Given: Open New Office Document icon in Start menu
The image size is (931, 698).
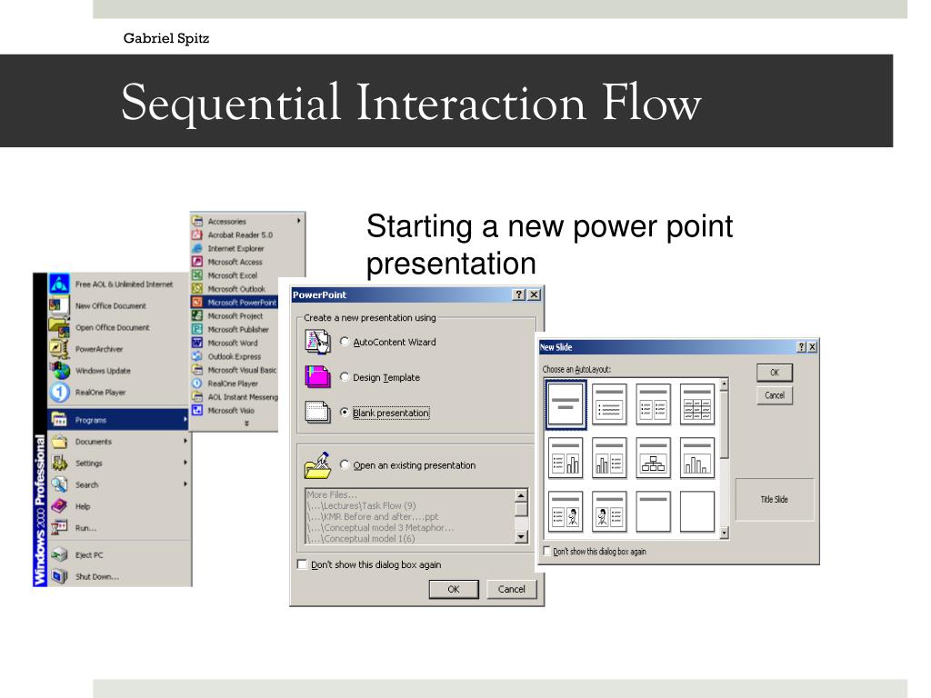Looking at the screenshot, I should (x=59, y=305).
